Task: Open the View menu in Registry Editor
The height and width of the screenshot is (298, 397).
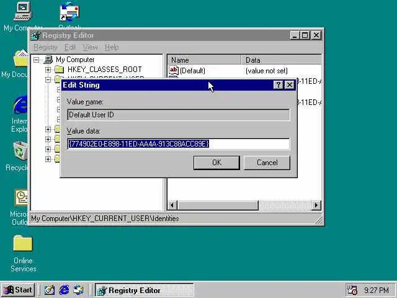Action: [x=90, y=47]
